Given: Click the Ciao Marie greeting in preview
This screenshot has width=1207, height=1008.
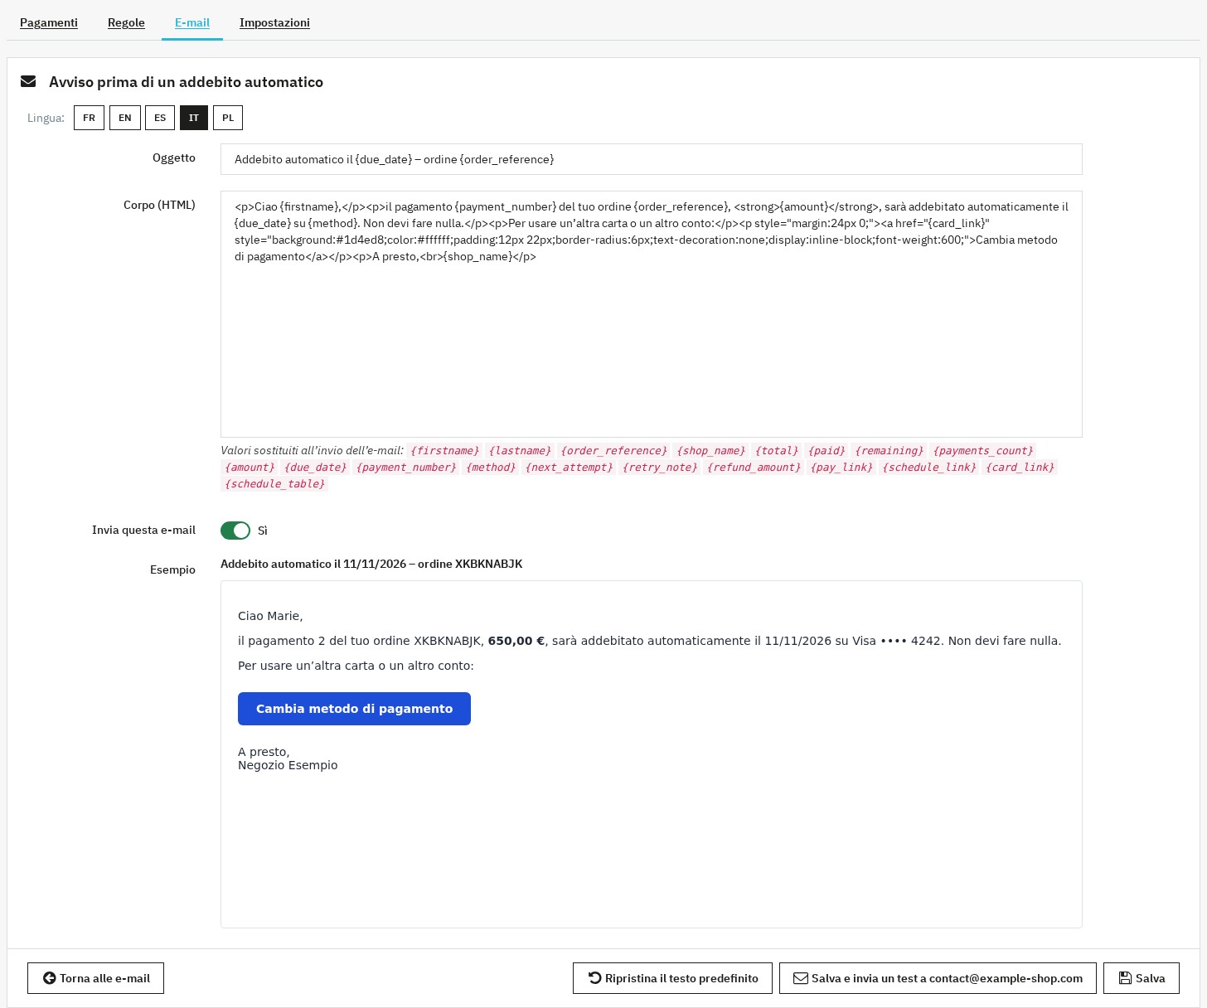Looking at the screenshot, I should click(x=270, y=616).
